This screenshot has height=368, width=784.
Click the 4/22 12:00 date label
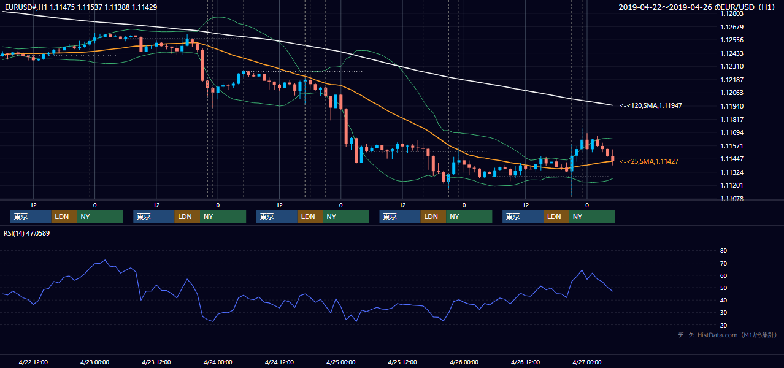pos(33,362)
